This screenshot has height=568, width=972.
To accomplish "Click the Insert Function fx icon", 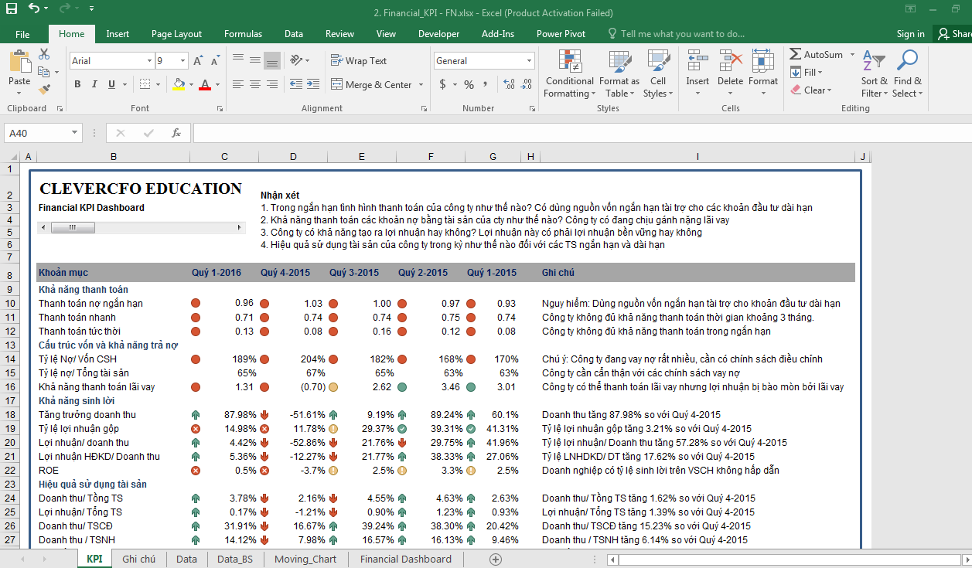I will 176,133.
